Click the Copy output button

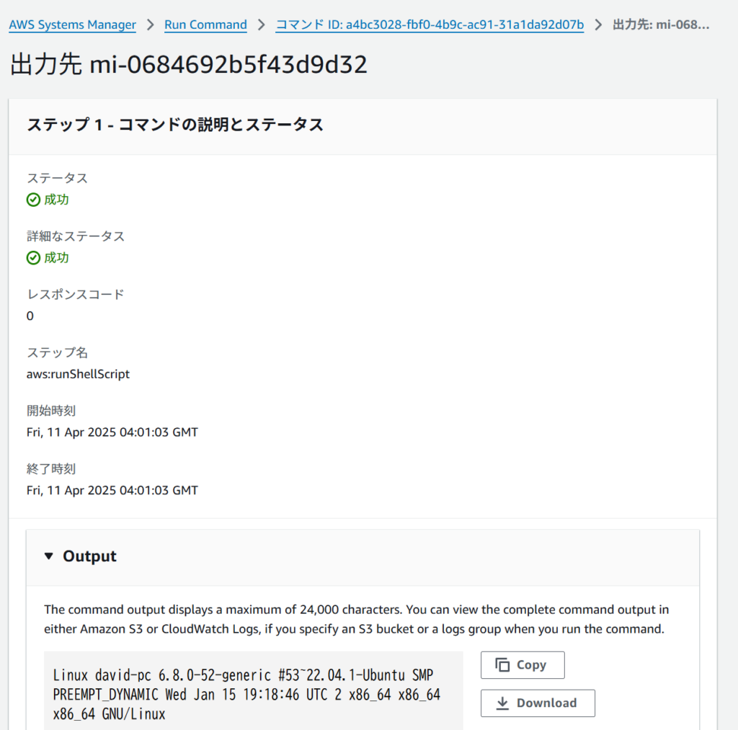[x=523, y=664]
